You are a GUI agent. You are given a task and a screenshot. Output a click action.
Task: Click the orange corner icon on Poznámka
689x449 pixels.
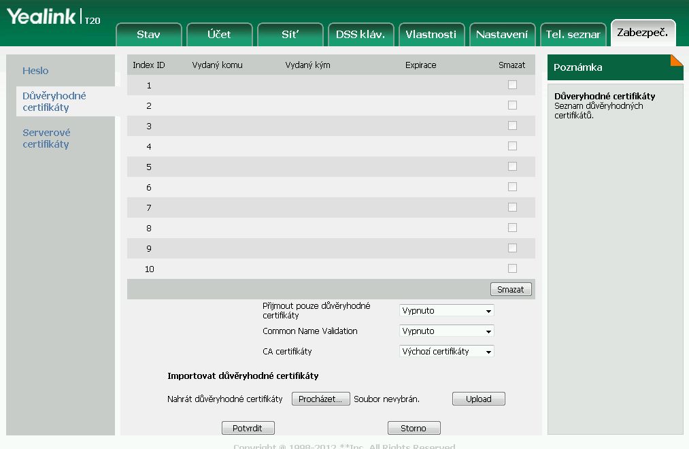coord(676,61)
